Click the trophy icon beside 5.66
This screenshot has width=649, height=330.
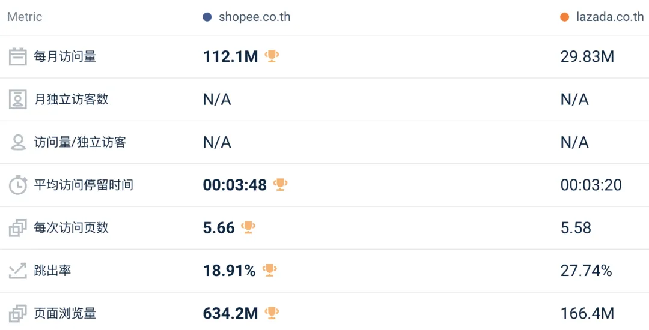coord(248,227)
